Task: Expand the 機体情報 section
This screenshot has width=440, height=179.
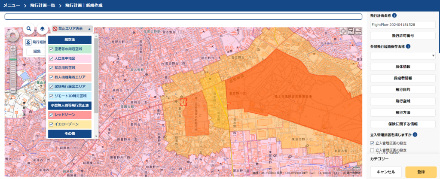Action: pos(403,67)
